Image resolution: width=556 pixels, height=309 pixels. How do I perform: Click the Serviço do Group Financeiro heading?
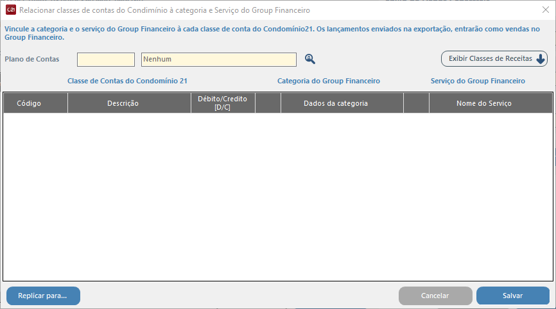click(478, 81)
